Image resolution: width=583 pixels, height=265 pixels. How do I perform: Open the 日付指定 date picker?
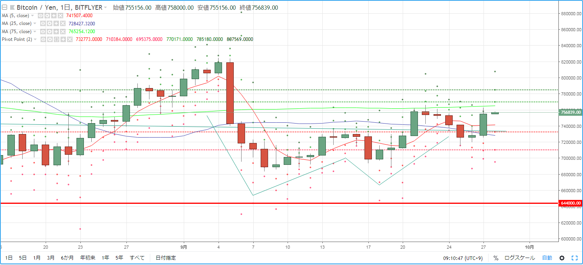165,258
